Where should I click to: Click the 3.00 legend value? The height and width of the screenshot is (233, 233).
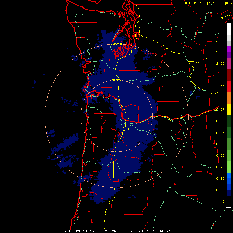(x=220, y=41)
